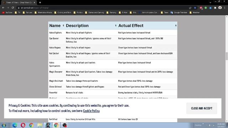The width and height of the screenshot is (228, 128).
Task: Open File Explorer from the taskbar
Action: pyautogui.click(x=40, y=125)
